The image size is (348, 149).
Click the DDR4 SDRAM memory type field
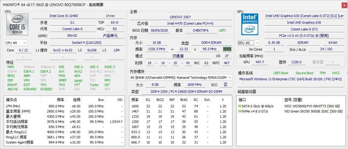tap(212, 43)
